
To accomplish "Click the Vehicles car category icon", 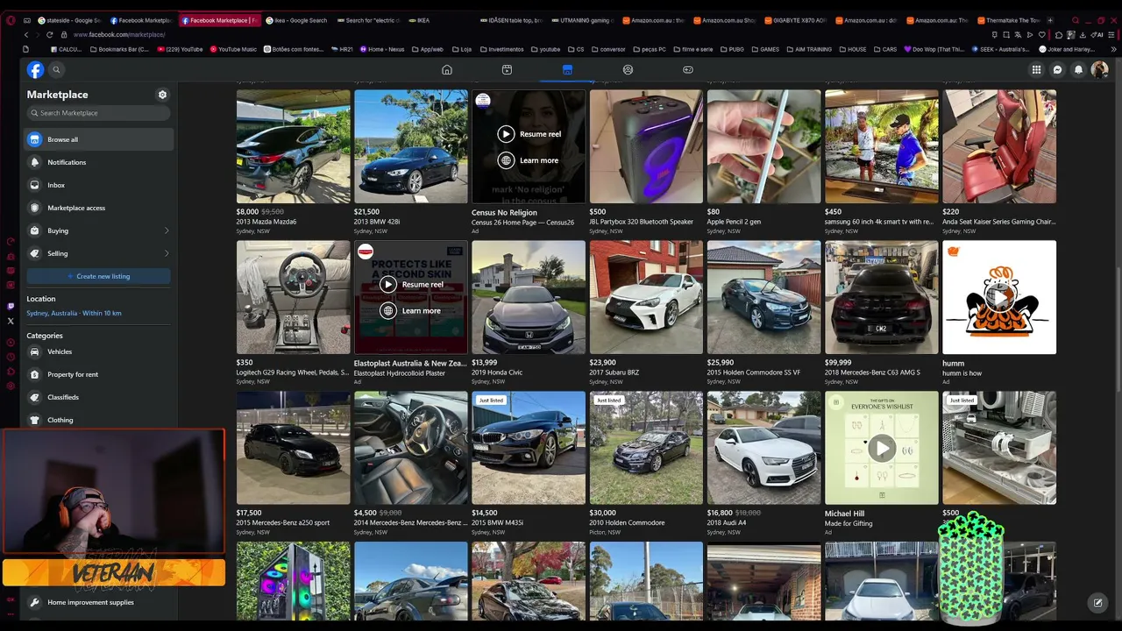I will (34, 351).
